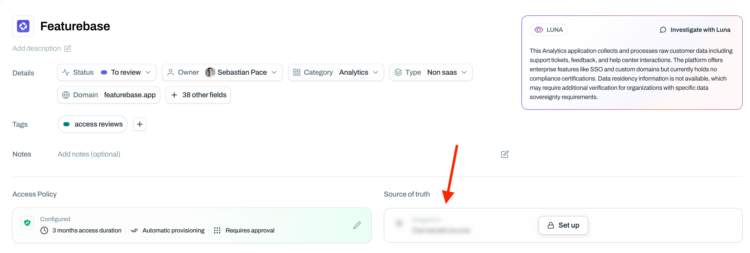Click the plus icon to add tag
The width and height of the screenshot is (750, 253).
[x=140, y=124]
